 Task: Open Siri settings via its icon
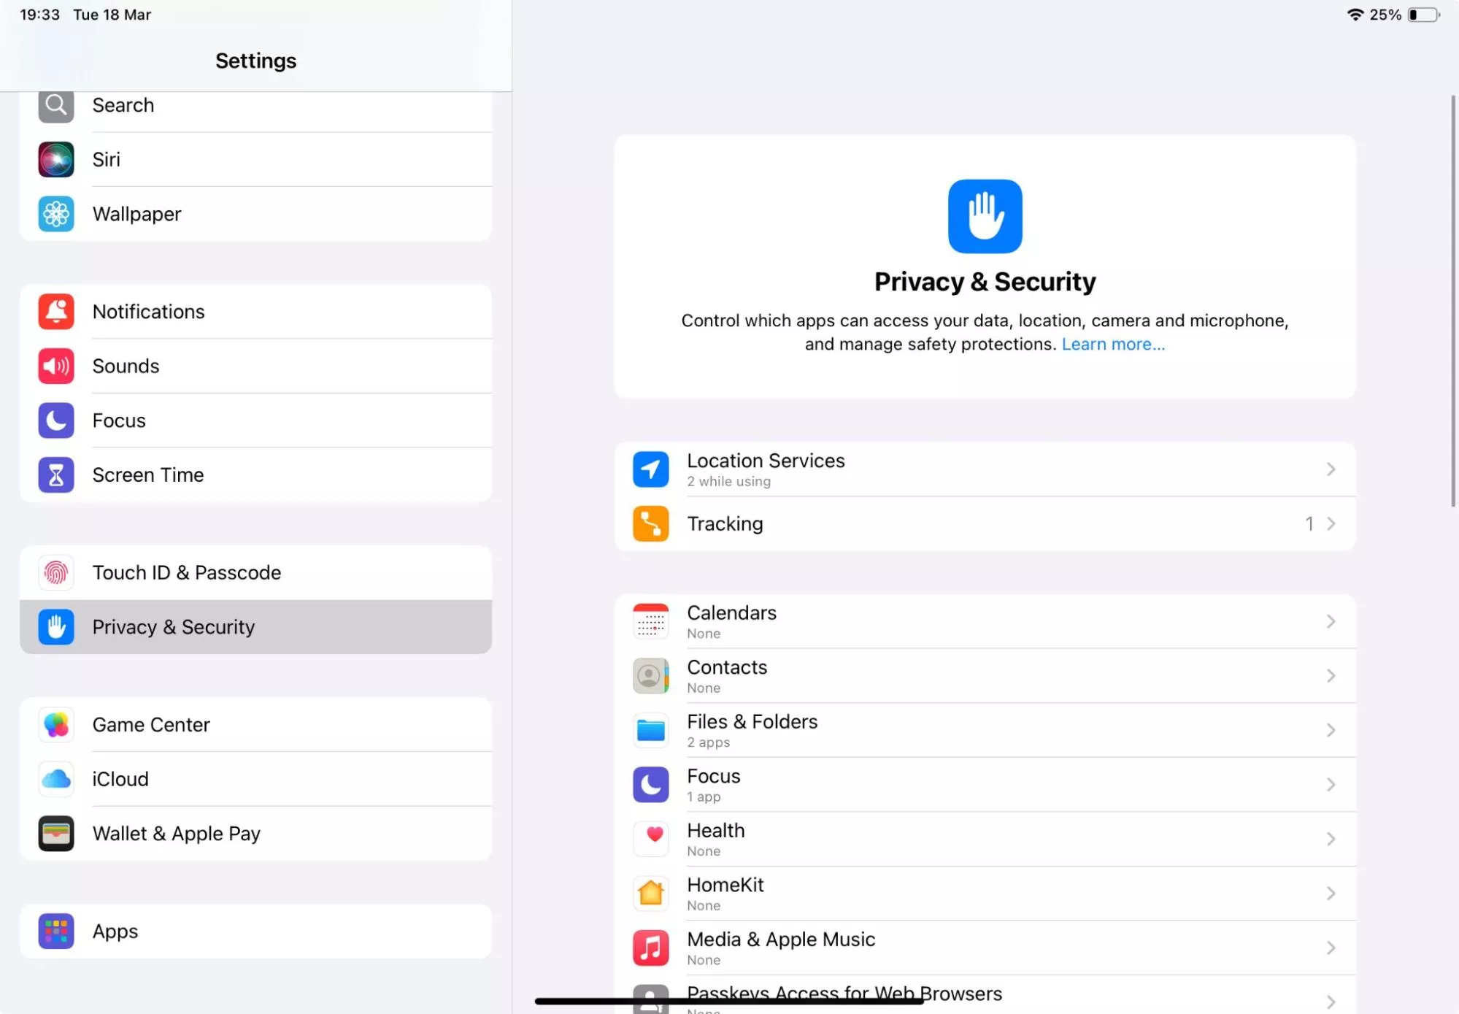(56, 159)
